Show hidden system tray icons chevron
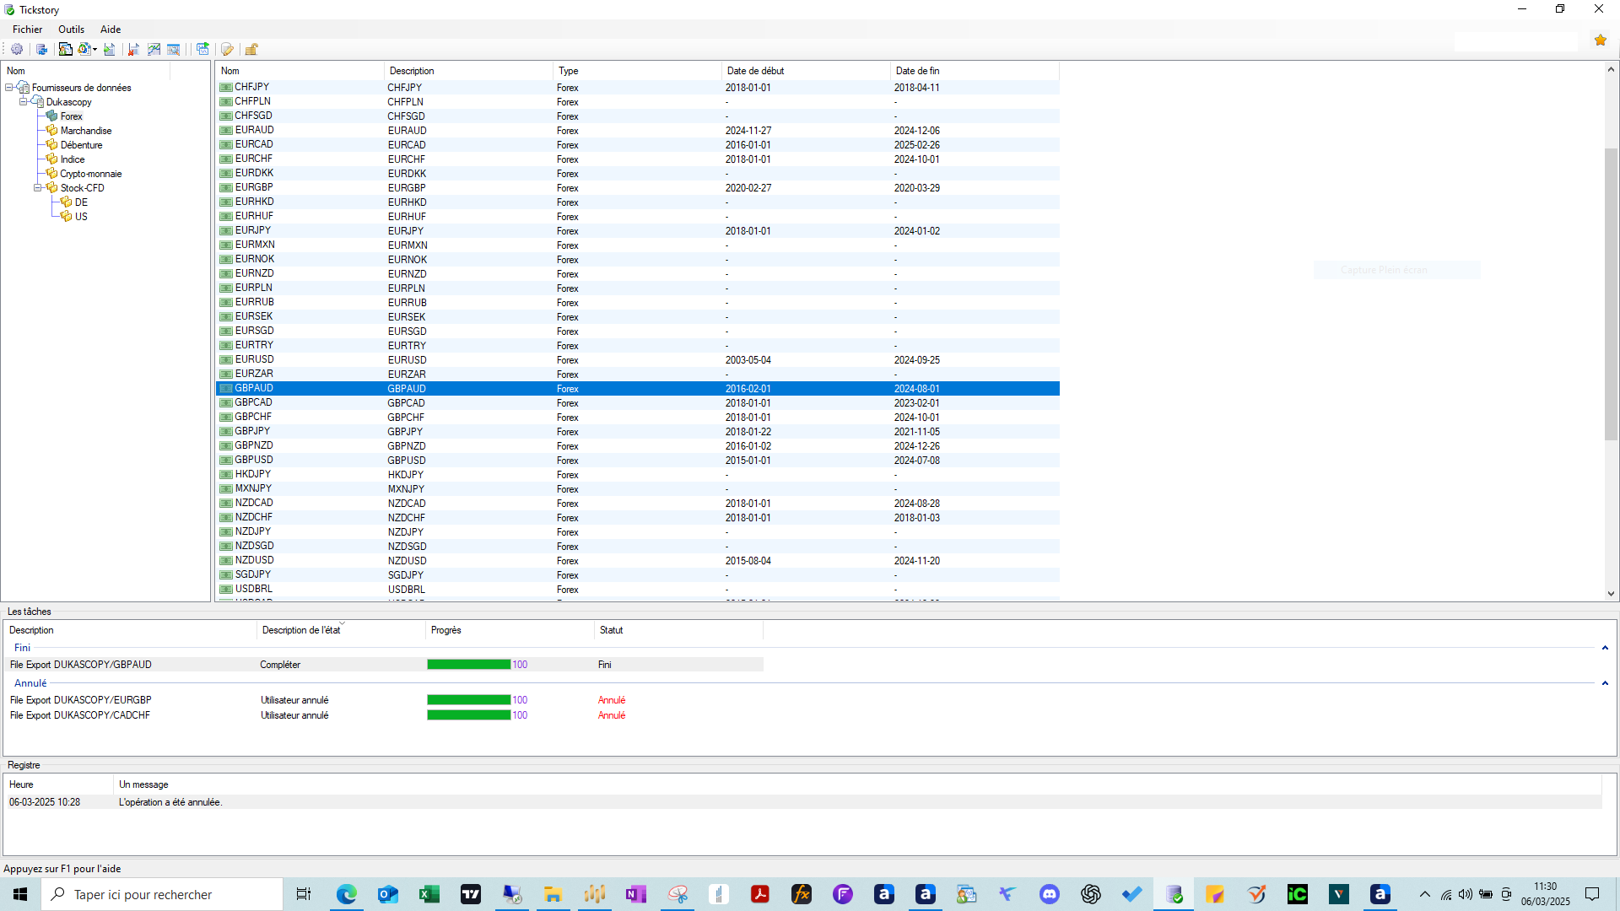Screen dimensions: 1620x911 click(x=1425, y=894)
